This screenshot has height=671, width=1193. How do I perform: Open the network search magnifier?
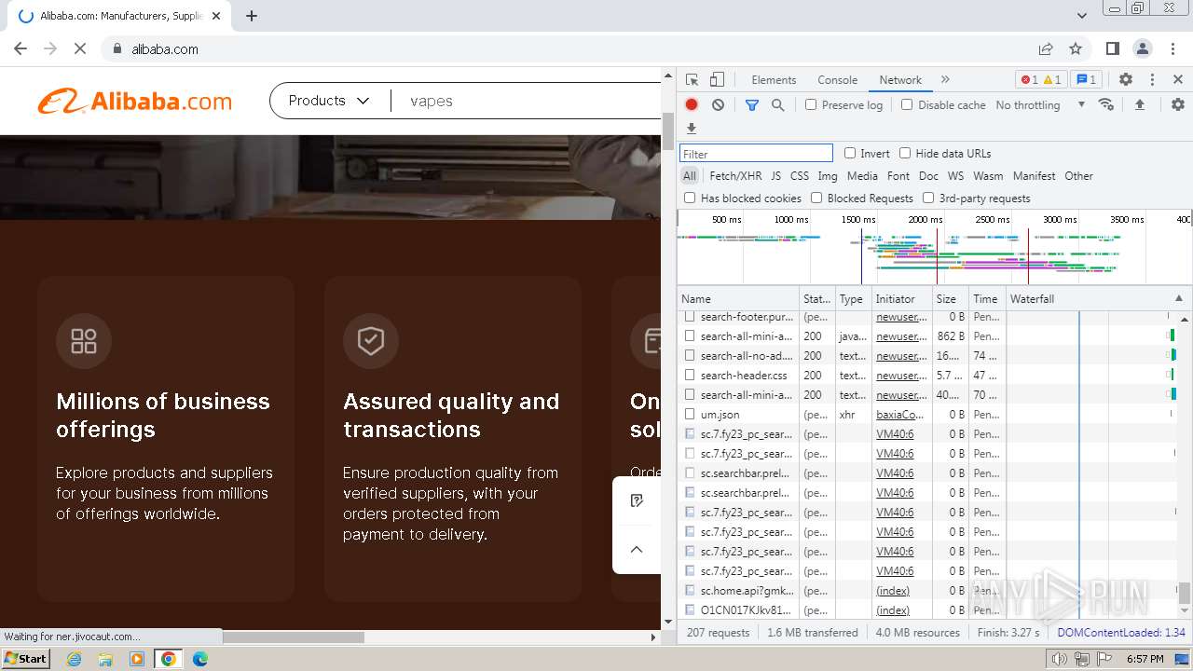coord(778,105)
